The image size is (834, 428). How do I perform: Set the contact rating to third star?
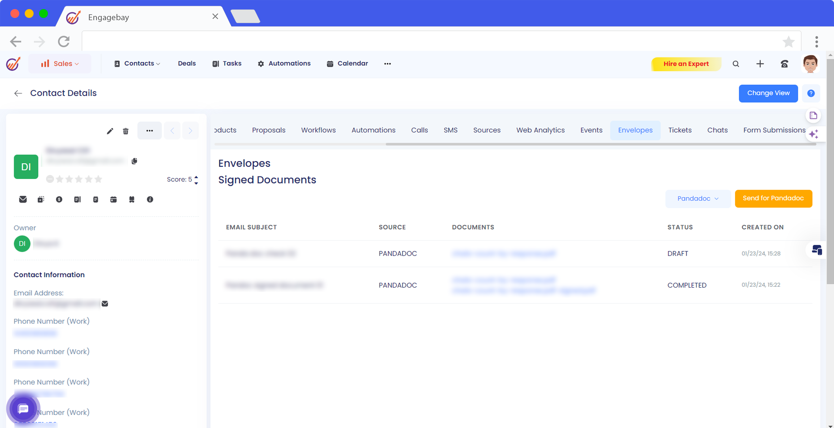[79, 179]
